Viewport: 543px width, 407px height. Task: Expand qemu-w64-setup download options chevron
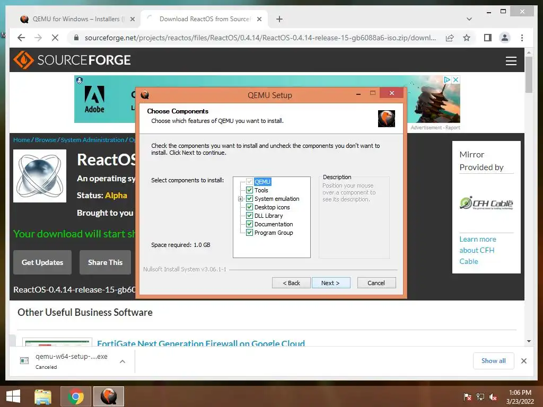click(122, 361)
